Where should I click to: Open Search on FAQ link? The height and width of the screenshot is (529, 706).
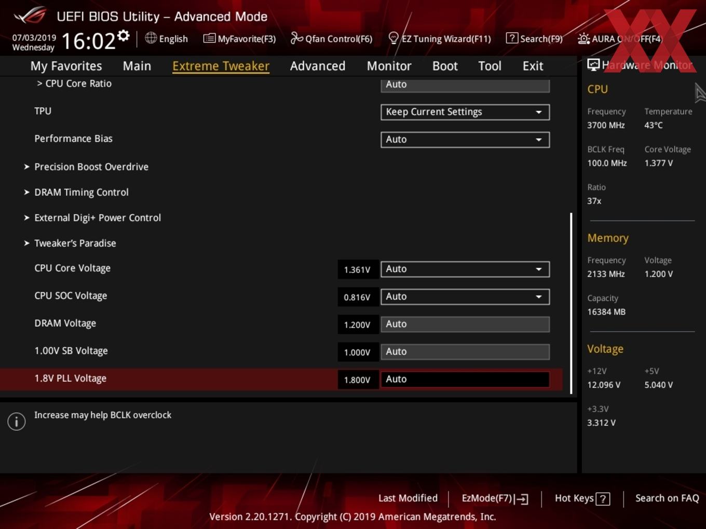667,498
